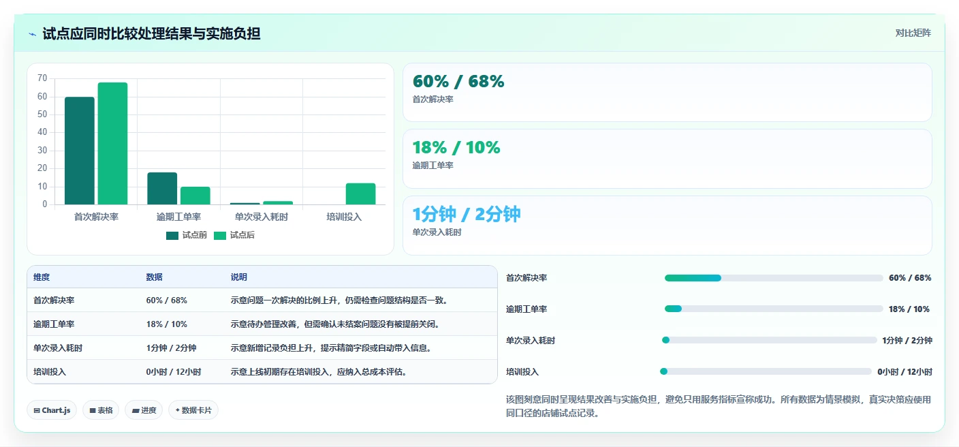Click the 数据卡片 tag chip

(193, 410)
